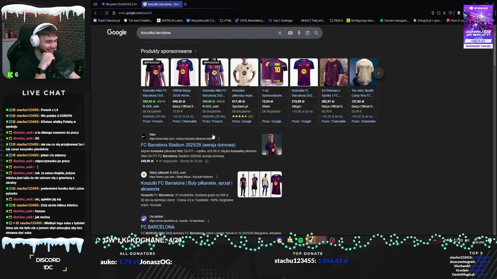This screenshot has height=279, width=497.
Task: Open The best ChatBot bookmark
Action: coord(138,21)
